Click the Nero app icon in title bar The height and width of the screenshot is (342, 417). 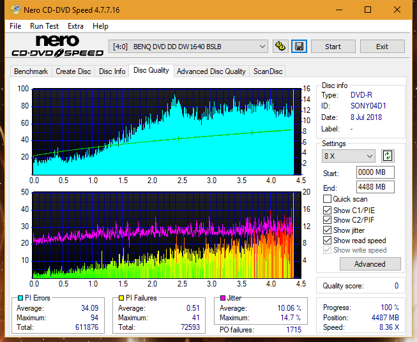[x=15, y=10]
